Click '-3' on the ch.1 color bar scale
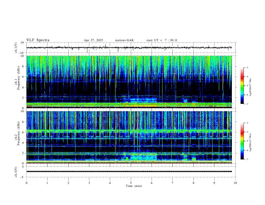 coord(247,67)
